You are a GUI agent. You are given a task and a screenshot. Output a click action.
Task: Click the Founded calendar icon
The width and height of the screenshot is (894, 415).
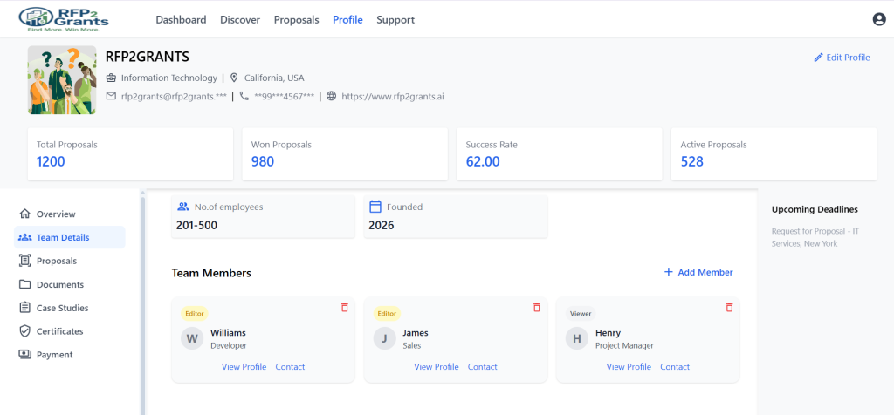375,207
